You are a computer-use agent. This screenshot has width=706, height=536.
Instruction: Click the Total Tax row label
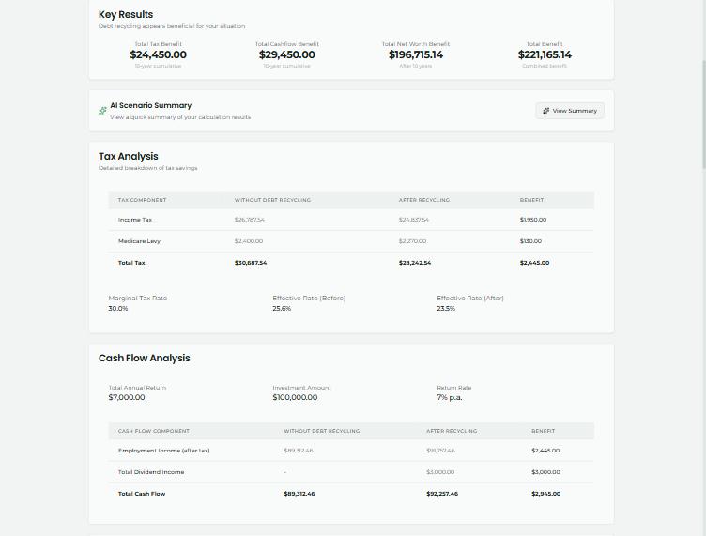coord(131,263)
